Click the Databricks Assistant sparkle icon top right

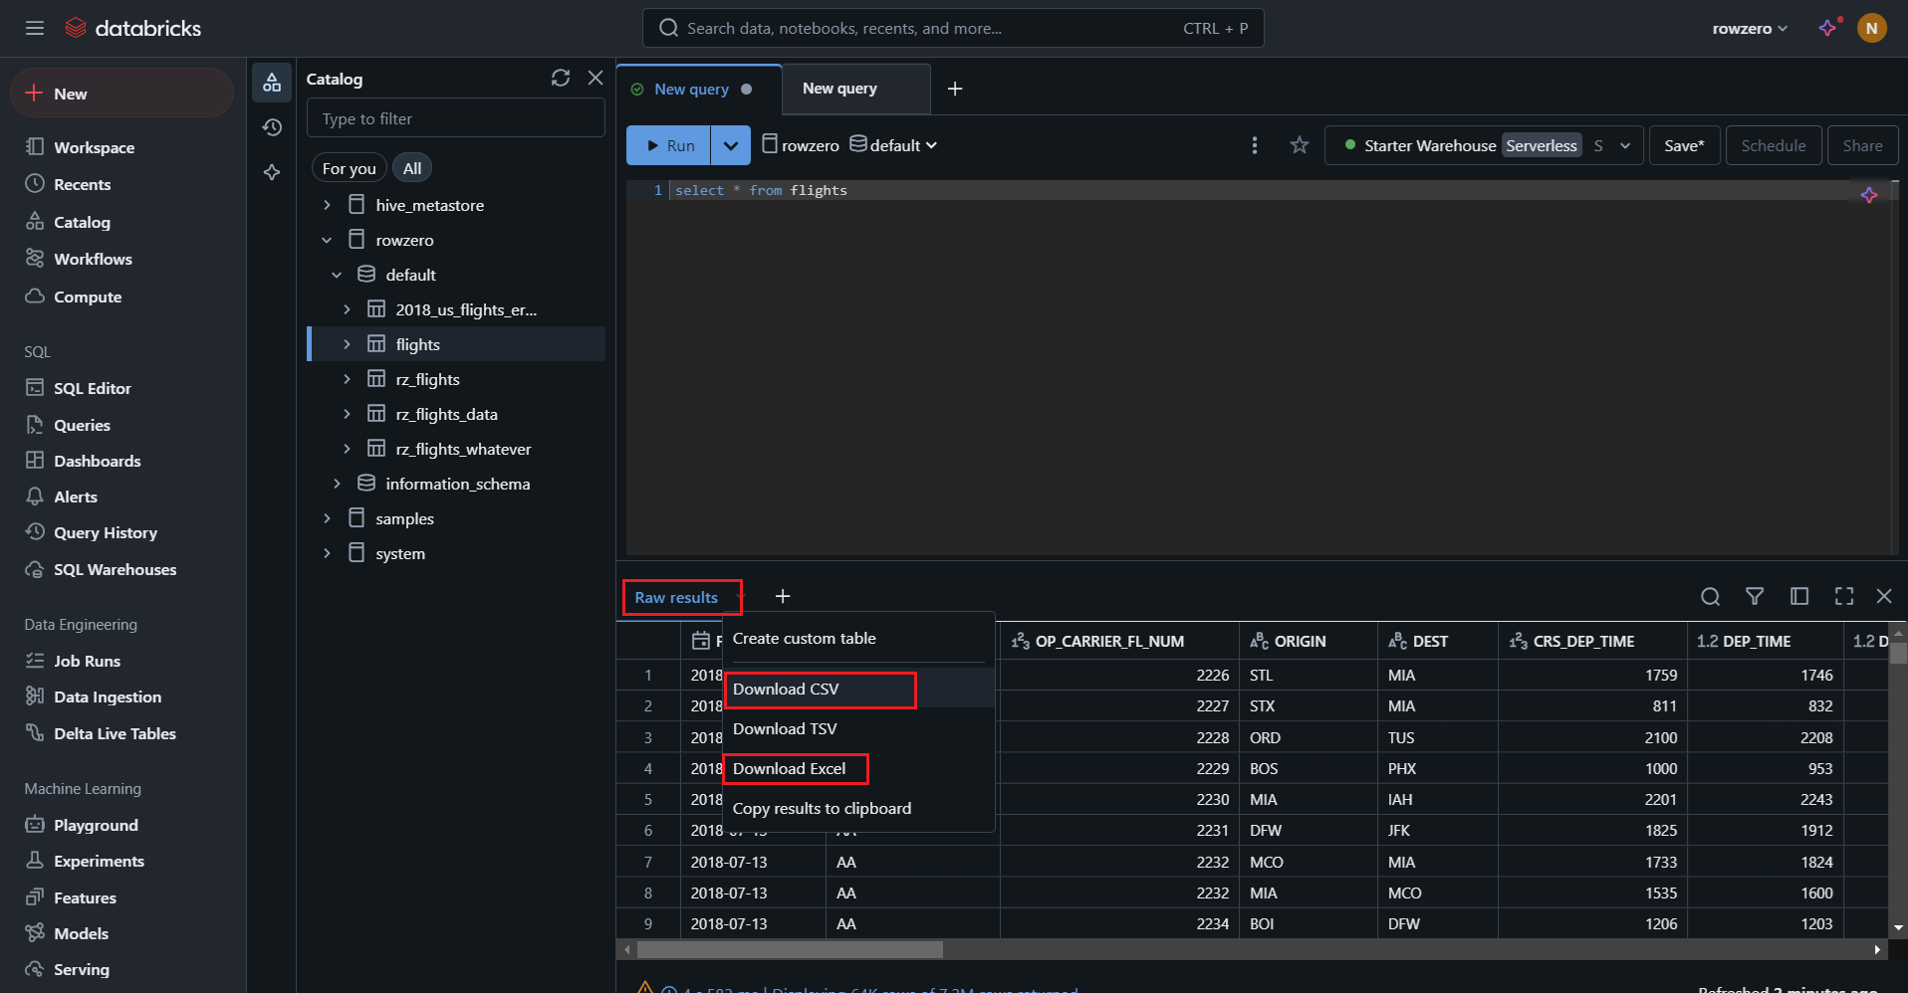[1828, 28]
